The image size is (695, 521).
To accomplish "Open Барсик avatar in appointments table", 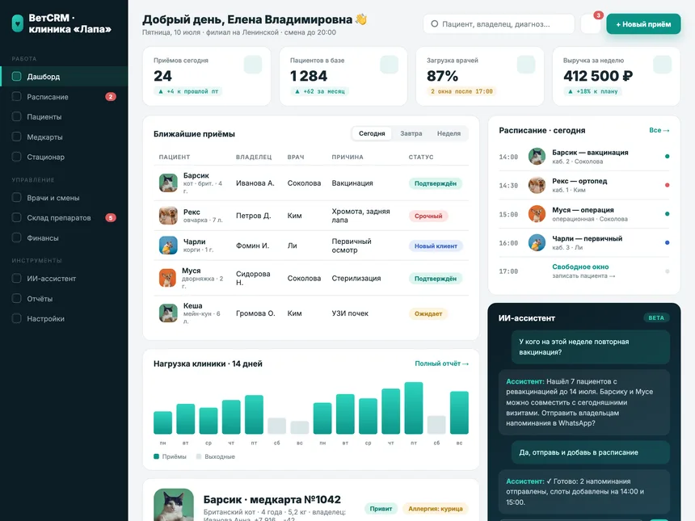I will click(x=168, y=183).
